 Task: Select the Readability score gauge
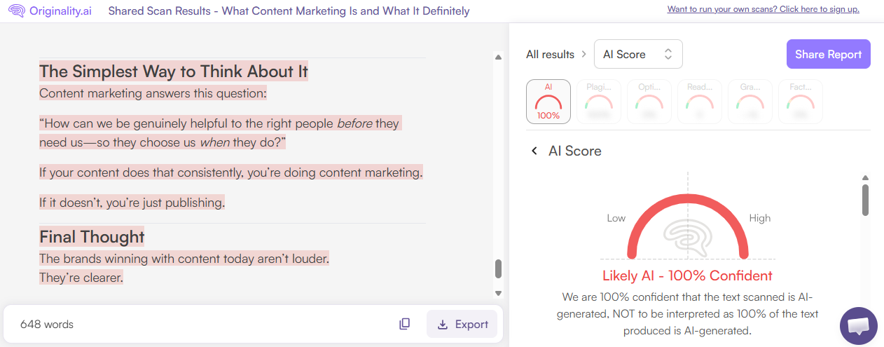[x=700, y=102]
